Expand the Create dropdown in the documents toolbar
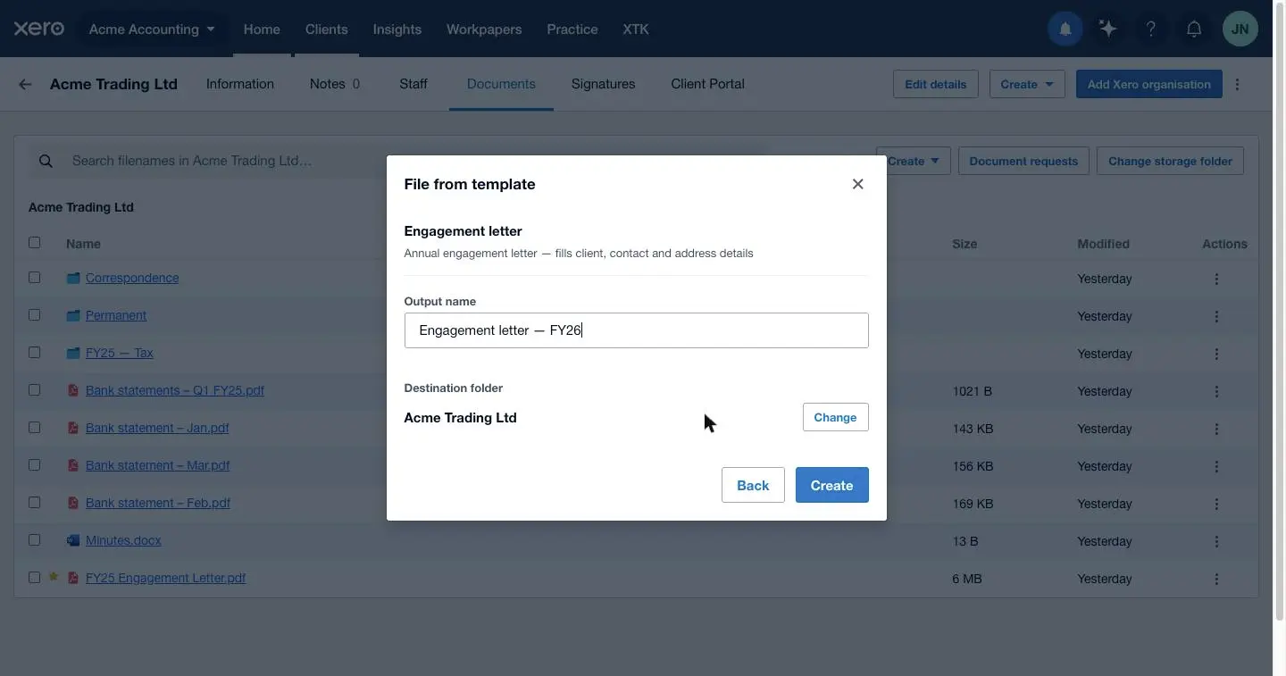This screenshot has height=676, width=1286. coord(913,161)
